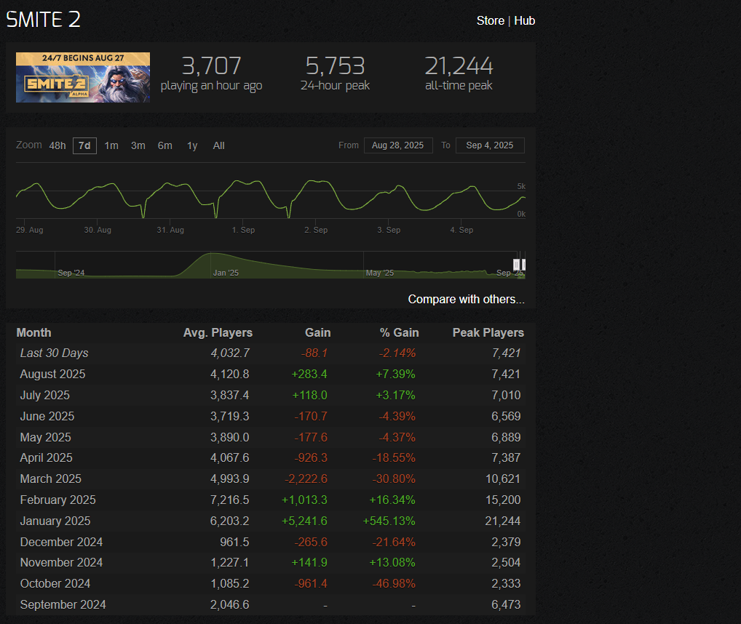Select the February 2025 row label
The height and width of the screenshot is (624, 741).
[x=58, y=500]
